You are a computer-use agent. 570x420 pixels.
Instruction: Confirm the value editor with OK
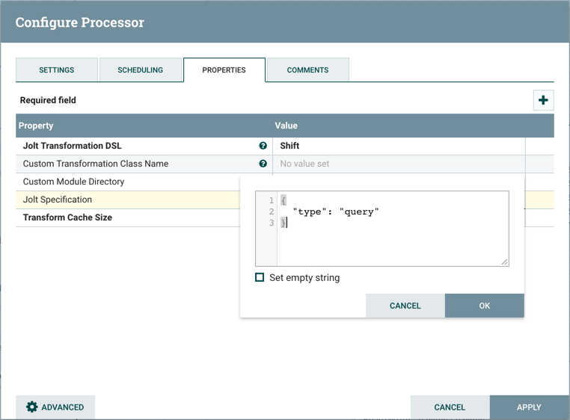pos(484,306)
